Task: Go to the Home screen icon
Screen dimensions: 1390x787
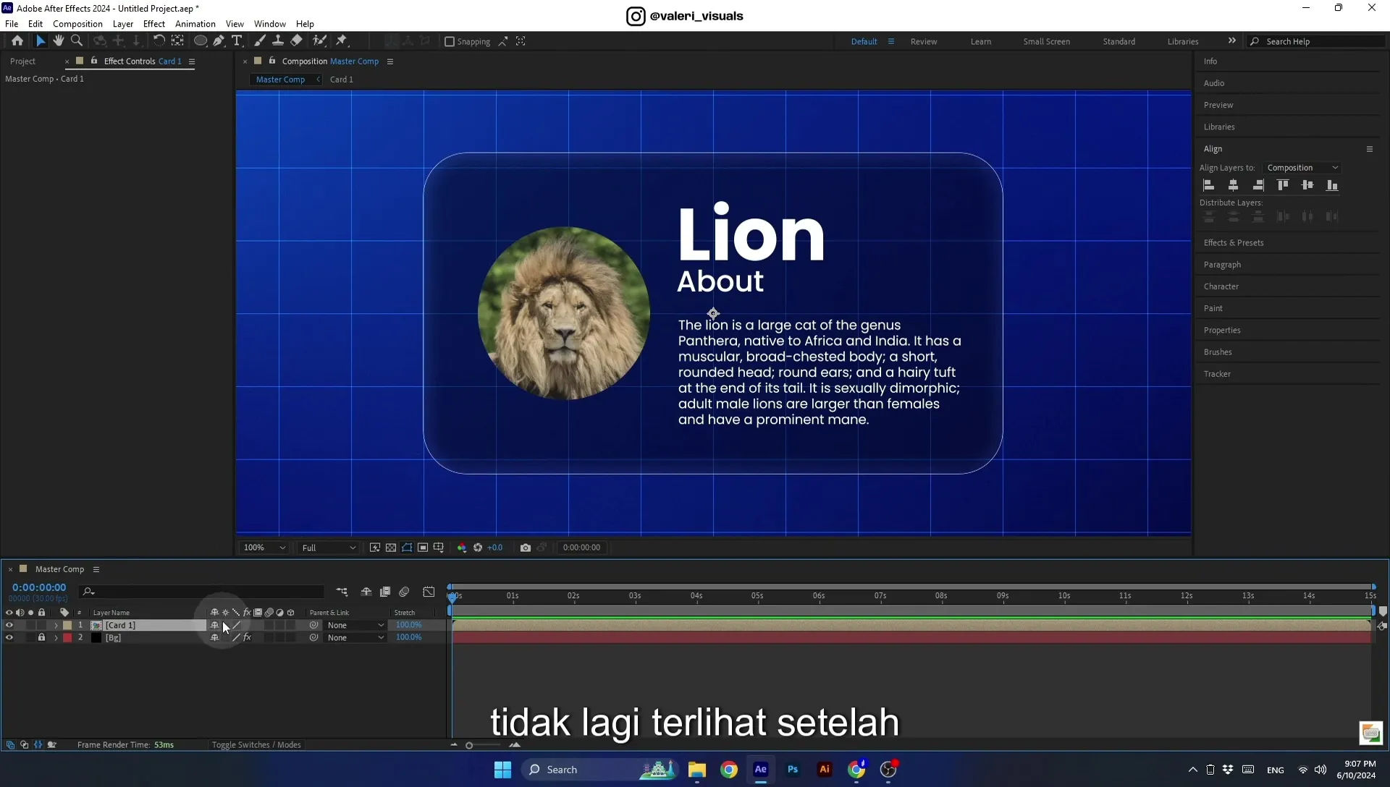Action: (17, 41)
